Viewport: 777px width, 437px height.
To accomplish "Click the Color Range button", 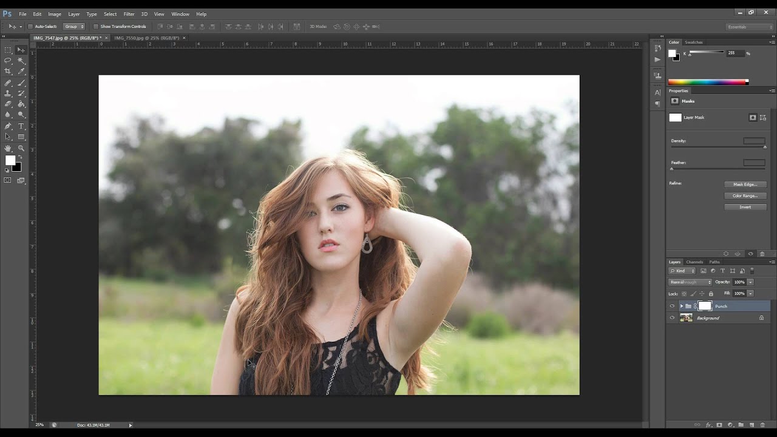I will (745, 195).
